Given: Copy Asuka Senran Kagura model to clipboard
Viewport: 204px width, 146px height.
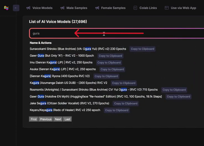Looking at the screenshot, I should tap(112, 69).
